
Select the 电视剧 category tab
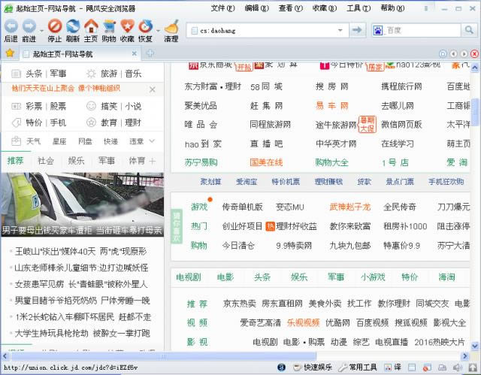point(189,277)
